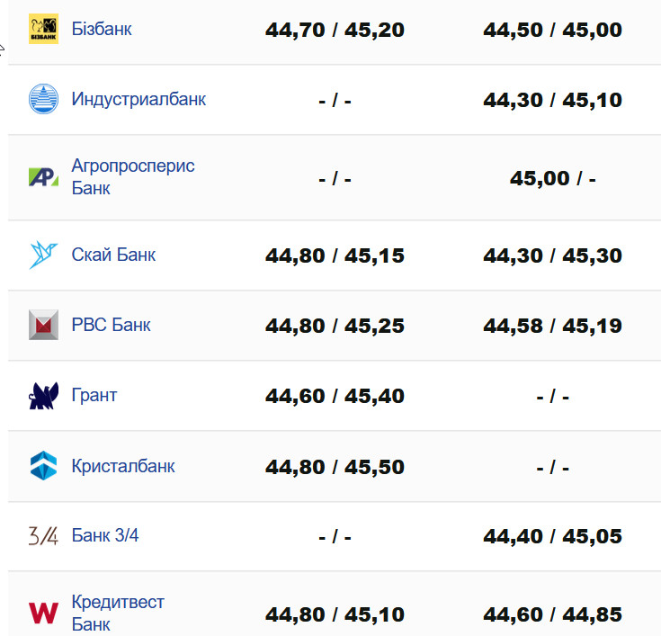Click the Агропросперис Банк AP logo
Screen dimensions: 661x636
tap(43, 177)
